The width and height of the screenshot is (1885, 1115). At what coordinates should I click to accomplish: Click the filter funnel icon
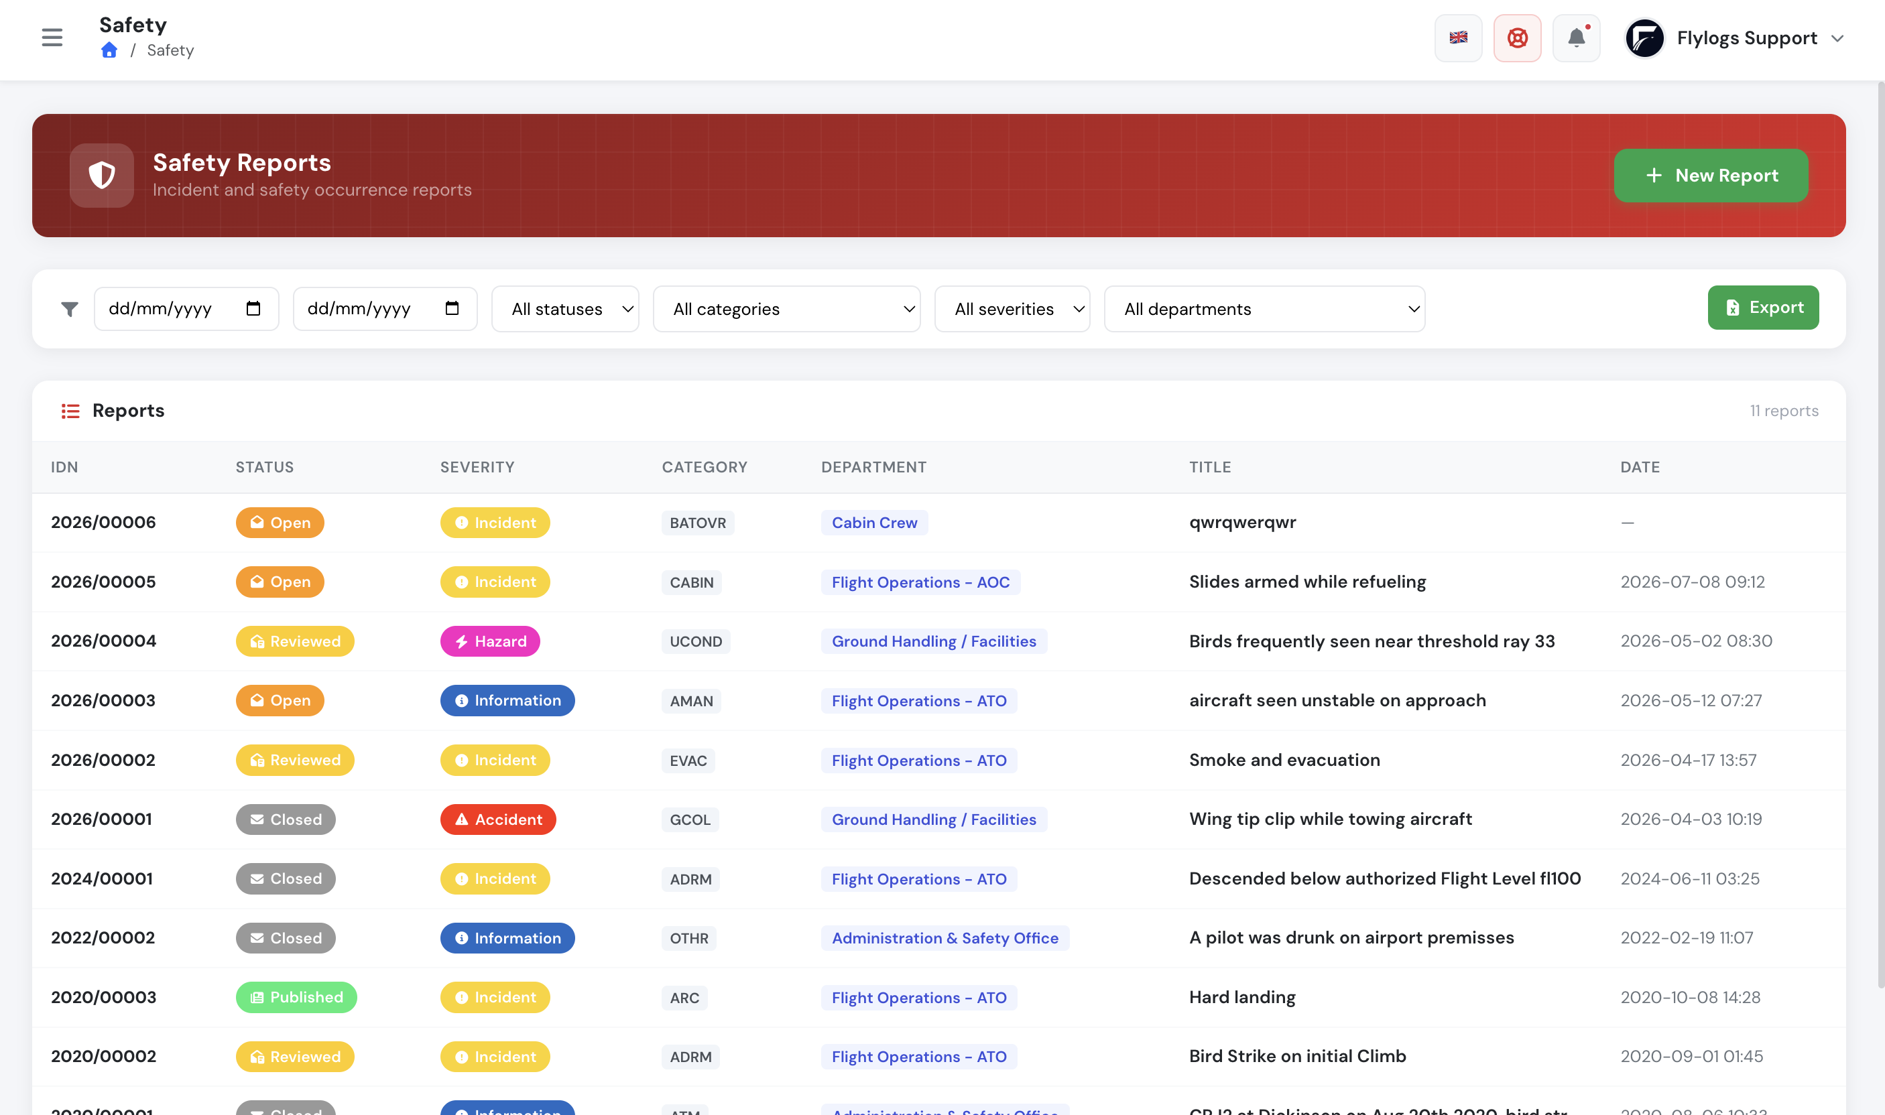(70, 309)
